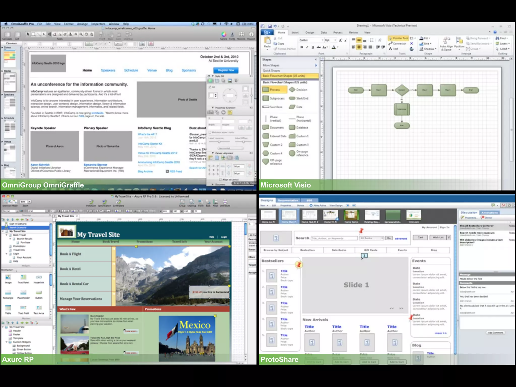Image resolution: width=516 pixels, height=387 pixels.
Task: Click the Align icon in Axure toolbar
Action: tap(215, 203)
